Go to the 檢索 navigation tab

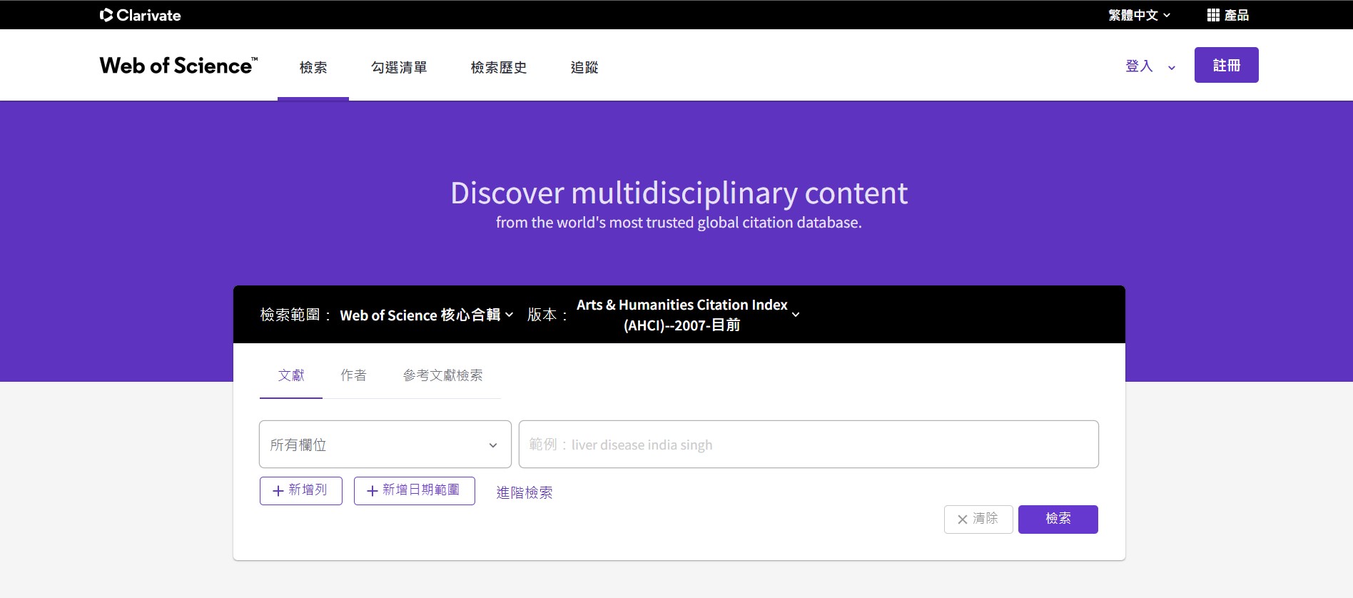coord(313,68)
